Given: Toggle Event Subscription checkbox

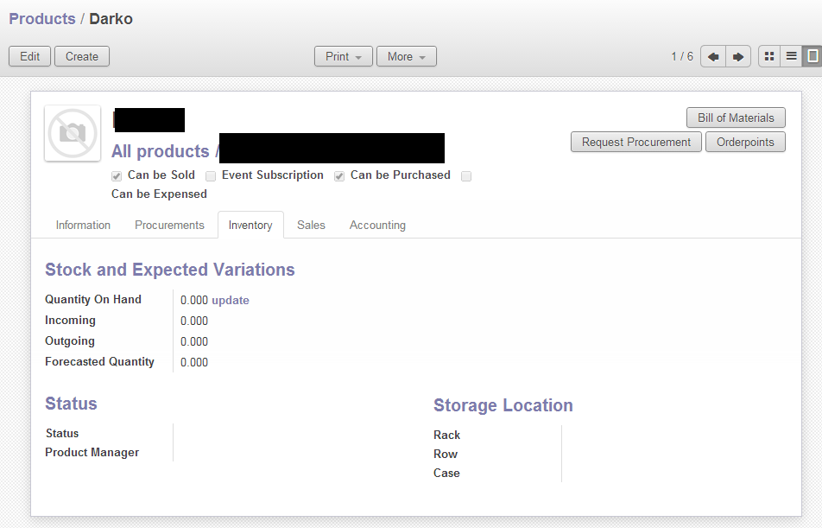Looking at the screenshot, I should pyautogui.click(x=211, y=176).
